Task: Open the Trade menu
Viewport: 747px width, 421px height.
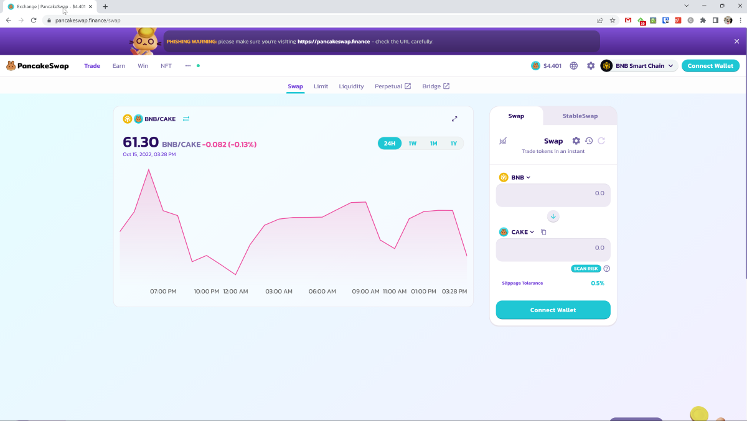Action: 92,66
